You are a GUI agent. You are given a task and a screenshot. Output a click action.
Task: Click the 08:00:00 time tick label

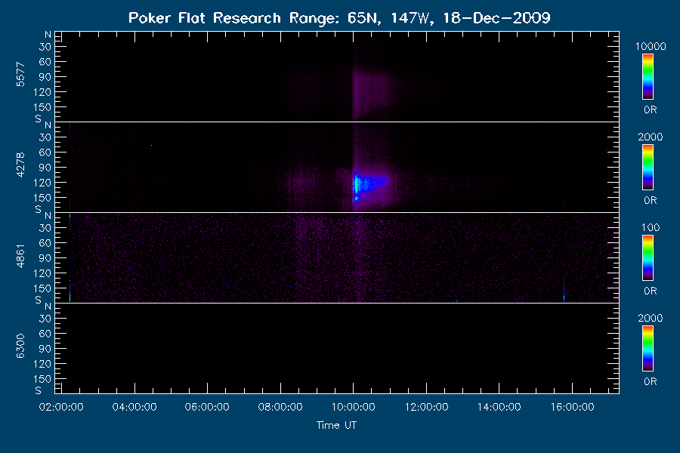[x=280, y=407]
